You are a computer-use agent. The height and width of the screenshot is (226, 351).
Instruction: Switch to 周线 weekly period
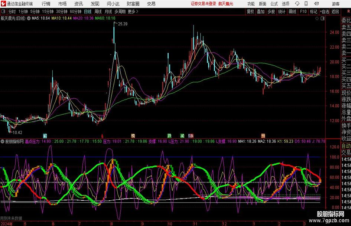coord(98,12)
